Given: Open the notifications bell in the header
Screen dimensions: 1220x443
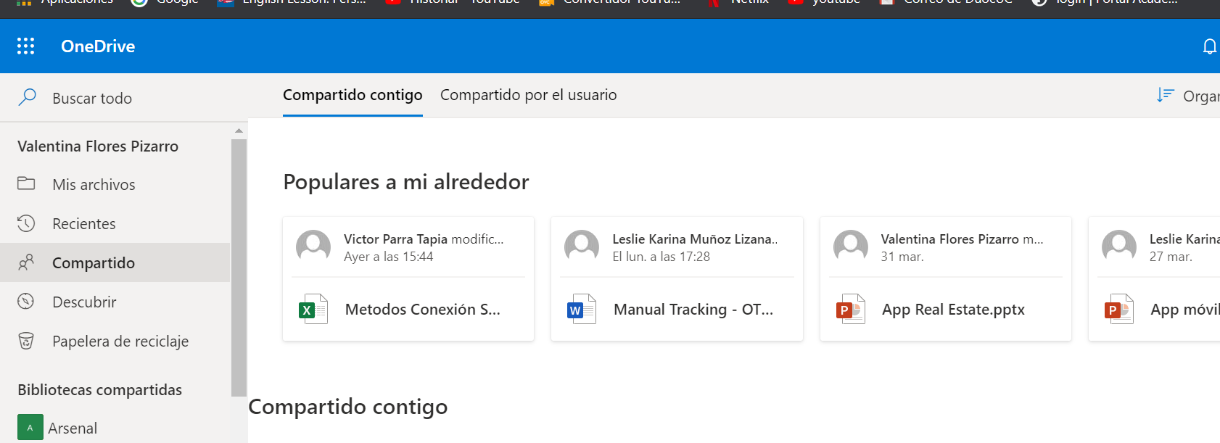Looking at the screenshot, I should [1209, 46].
